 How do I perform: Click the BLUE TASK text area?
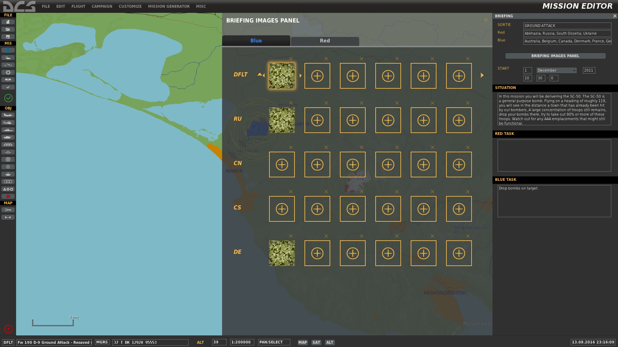[x=554, y=201]
